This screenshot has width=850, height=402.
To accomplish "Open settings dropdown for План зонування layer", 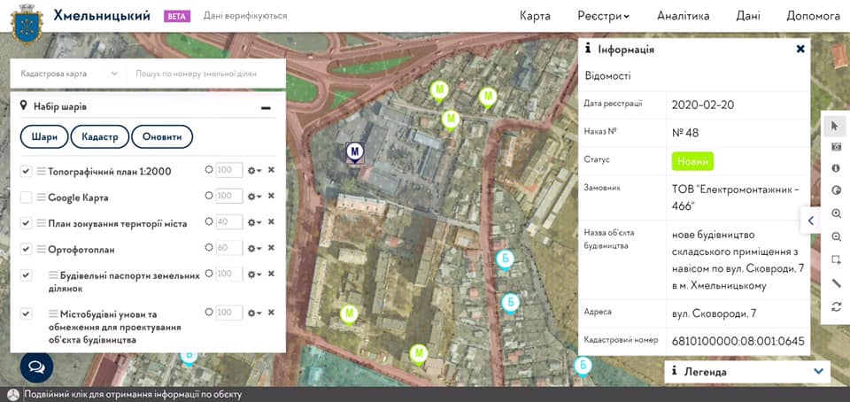I will tap(254, 223).
